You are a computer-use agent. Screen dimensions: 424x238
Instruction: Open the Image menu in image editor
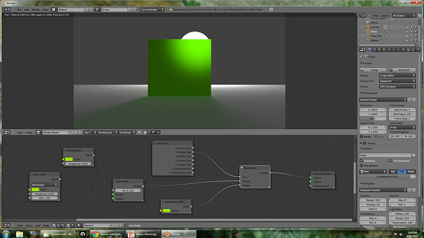point(29,132)
